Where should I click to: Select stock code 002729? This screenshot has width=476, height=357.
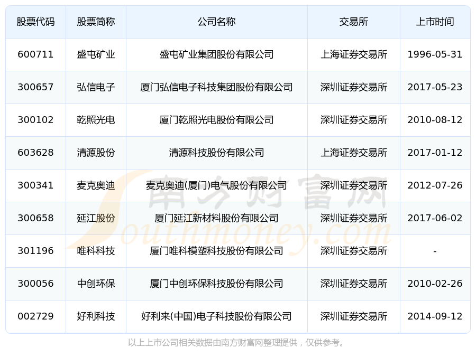coord(35,316)
